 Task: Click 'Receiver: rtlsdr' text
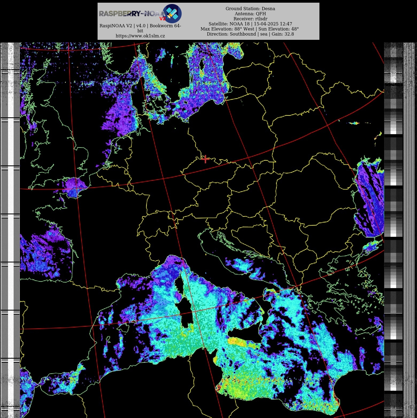click(250, 19)
